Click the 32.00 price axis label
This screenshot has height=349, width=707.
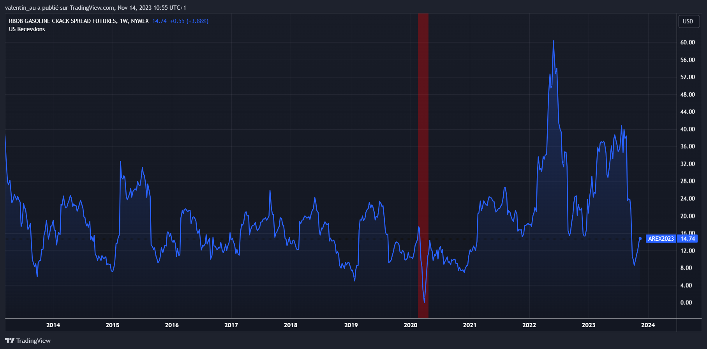pyautogui.click(x=688, y=164)
